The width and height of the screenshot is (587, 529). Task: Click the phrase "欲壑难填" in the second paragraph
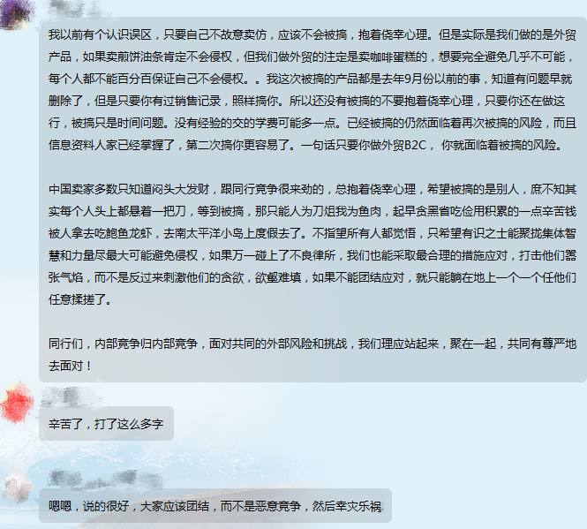coord(278,277)
